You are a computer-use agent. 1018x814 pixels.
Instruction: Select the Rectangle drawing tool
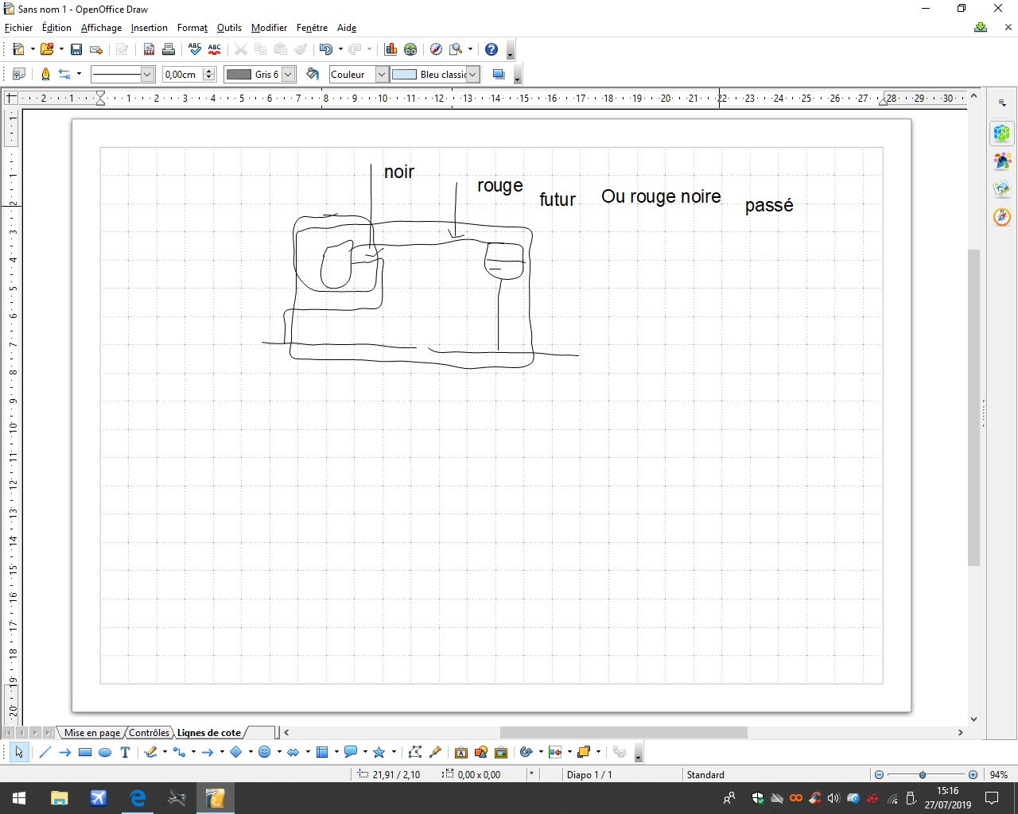point(85,752)
